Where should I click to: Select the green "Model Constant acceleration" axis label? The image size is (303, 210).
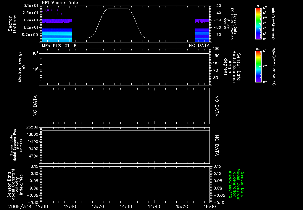point(236,184)
